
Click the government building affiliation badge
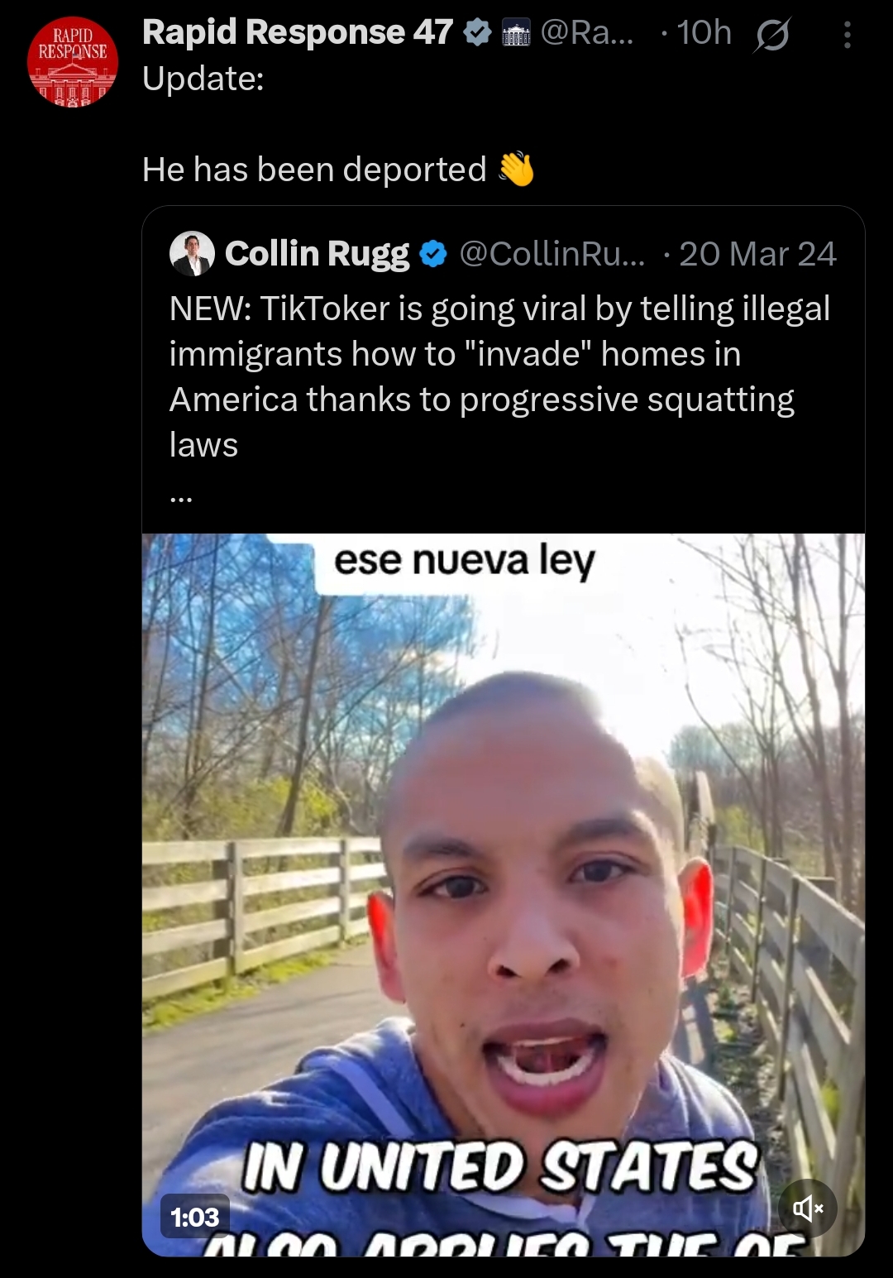click(516, 34)
